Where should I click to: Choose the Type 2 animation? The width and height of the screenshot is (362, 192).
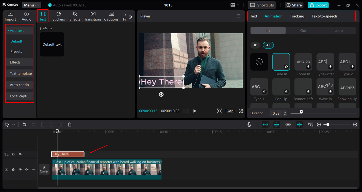click(x=347, y=62)
